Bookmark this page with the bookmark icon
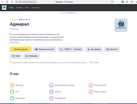The image size is (137, 104). 112,2
